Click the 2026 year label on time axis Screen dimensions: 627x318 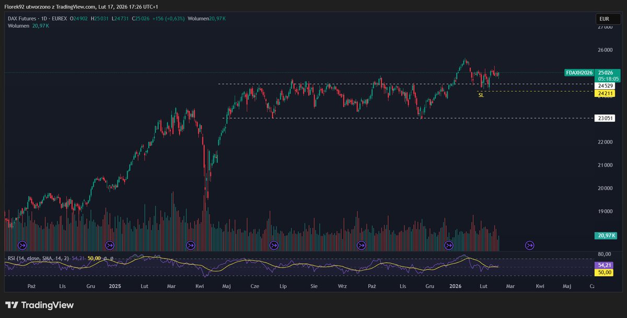coord(456,286)
